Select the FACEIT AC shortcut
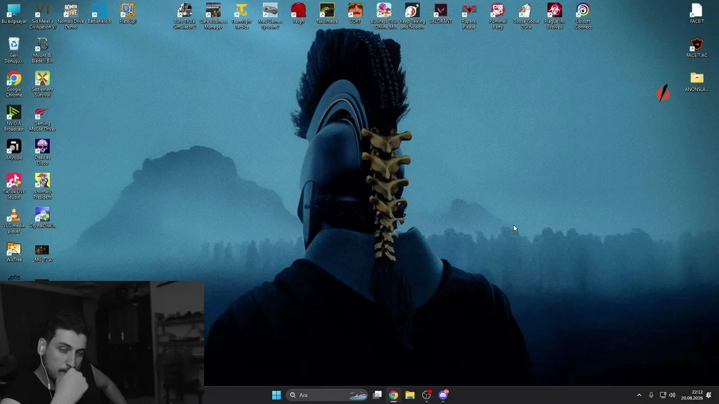The image size is (719, 404). tap(697, 48)
